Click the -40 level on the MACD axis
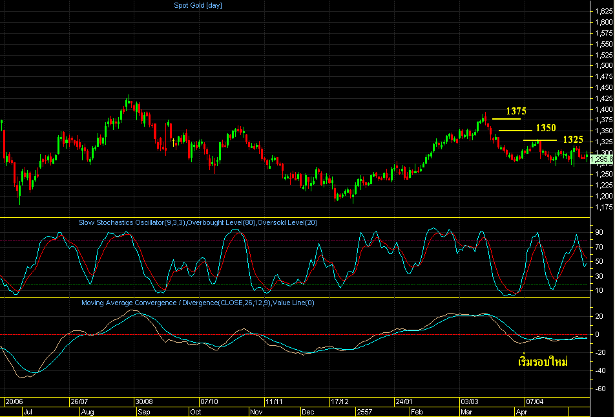This screenshot has height=417, width=615. (x=600, y=370)
